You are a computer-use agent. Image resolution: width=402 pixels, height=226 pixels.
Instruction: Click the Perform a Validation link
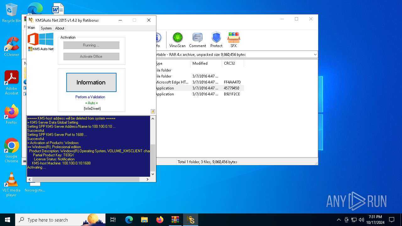click(90, 97)
